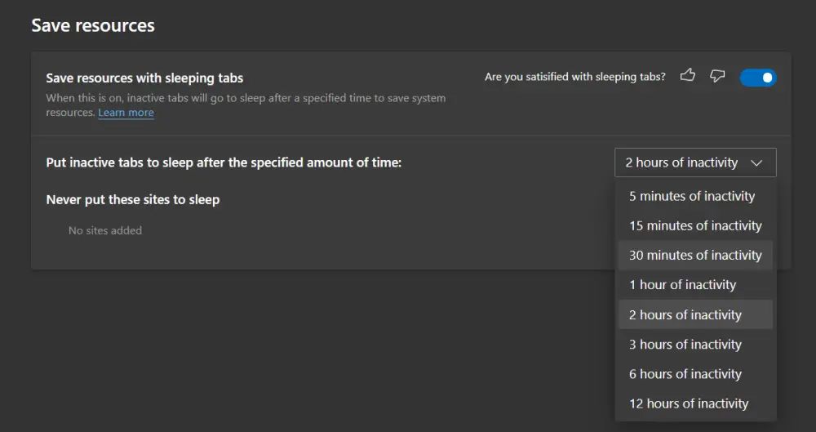Screen dimensions: 816x432
Task: Choose 15 minutes of inactivity from list
Action: point(695,225)
